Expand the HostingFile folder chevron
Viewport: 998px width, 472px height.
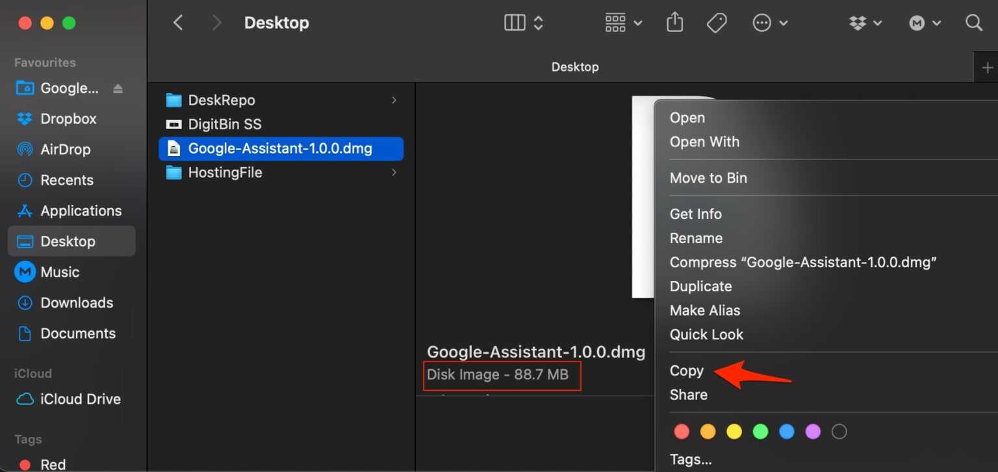click(x=394, y=172)
